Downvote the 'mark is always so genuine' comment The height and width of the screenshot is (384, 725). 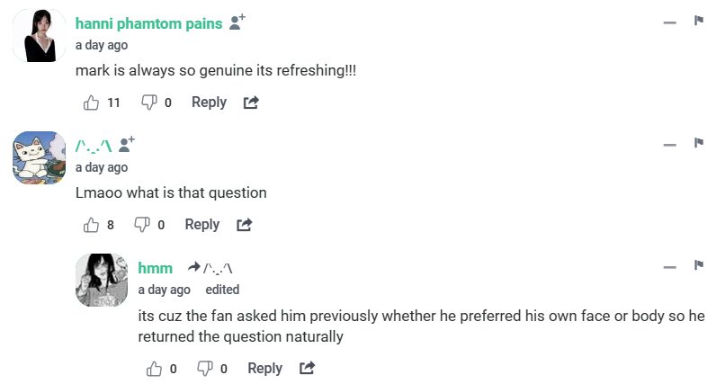pyautogui.click(x=149, y=103)
